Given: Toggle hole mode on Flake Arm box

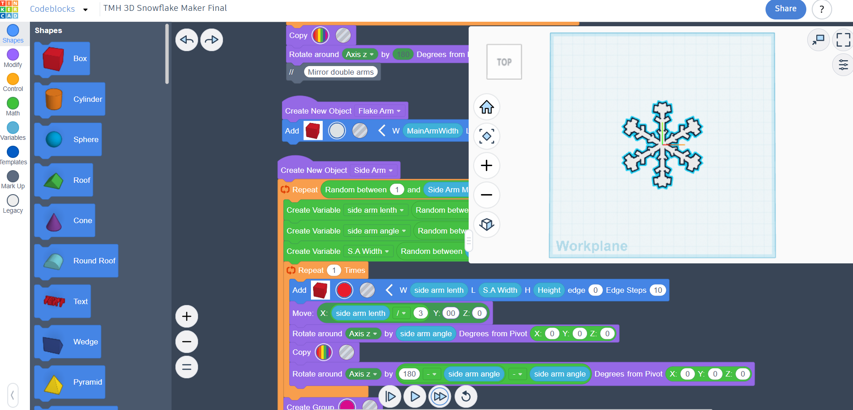Looking at the screenshot, I should click(x=360, y=131).
